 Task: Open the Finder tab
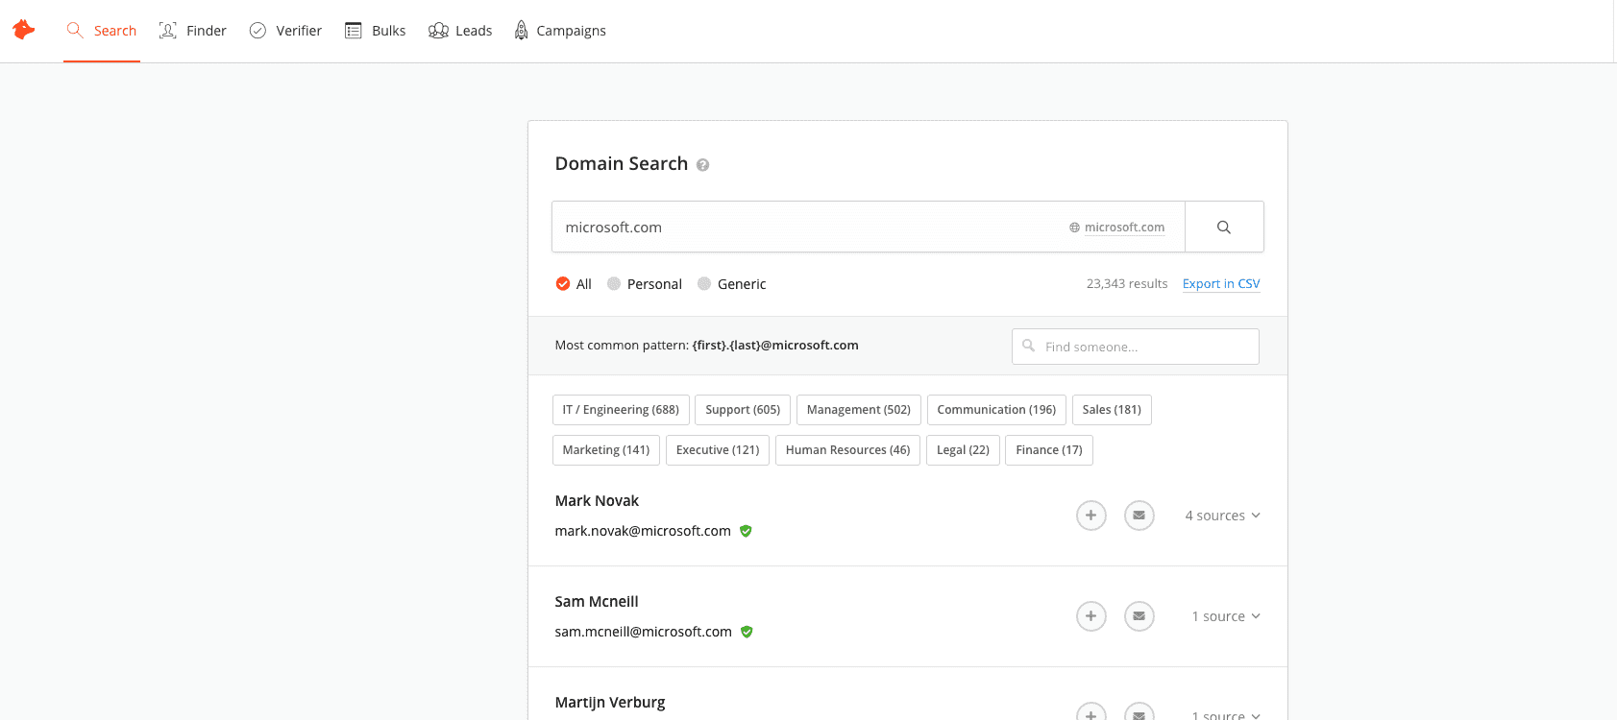[x=193, y=31]
